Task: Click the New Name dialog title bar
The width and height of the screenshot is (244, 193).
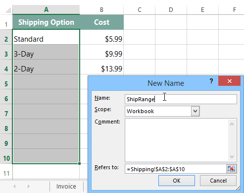Action: coord(165,83)
